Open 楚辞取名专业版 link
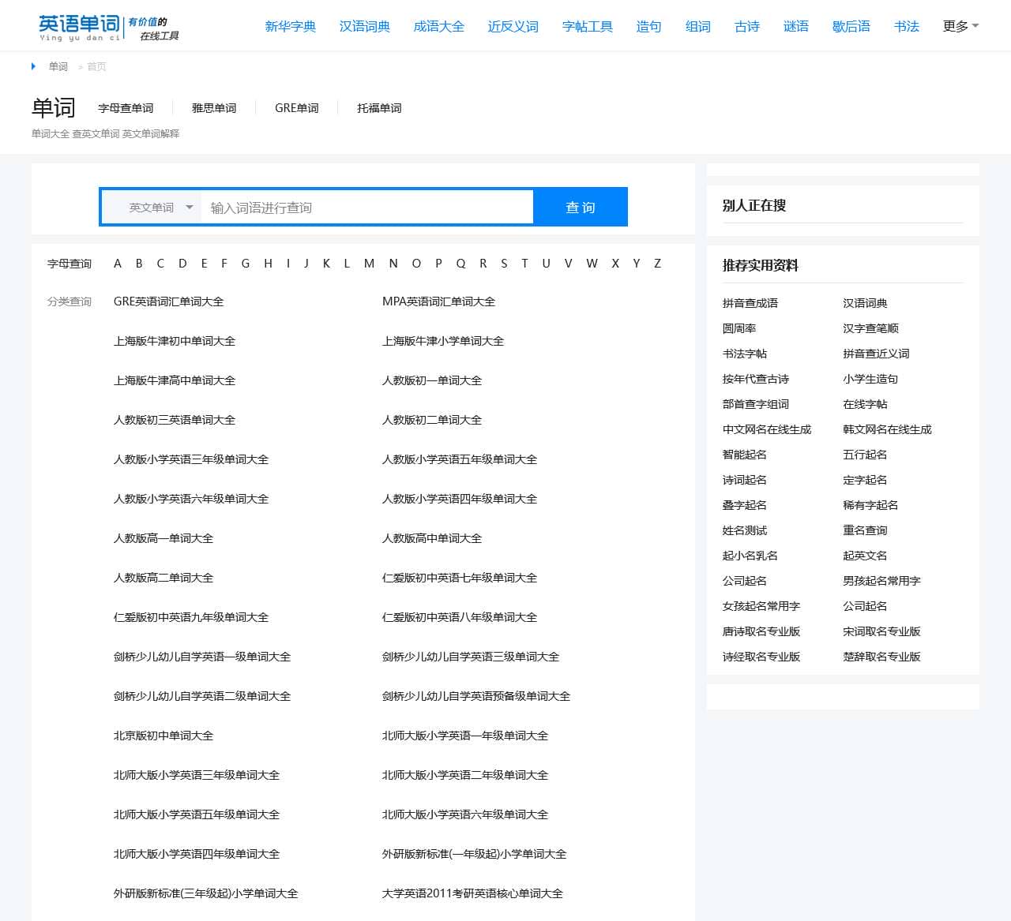1011x921 pixels. point(882,657)
